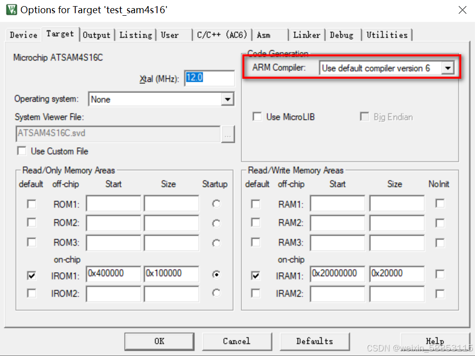
Task: Click the IRAM1 Start field 0x20000000
Action: 337,274
